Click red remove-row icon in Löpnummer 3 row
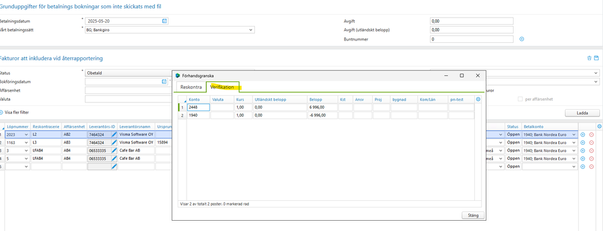 coord(592,150)
